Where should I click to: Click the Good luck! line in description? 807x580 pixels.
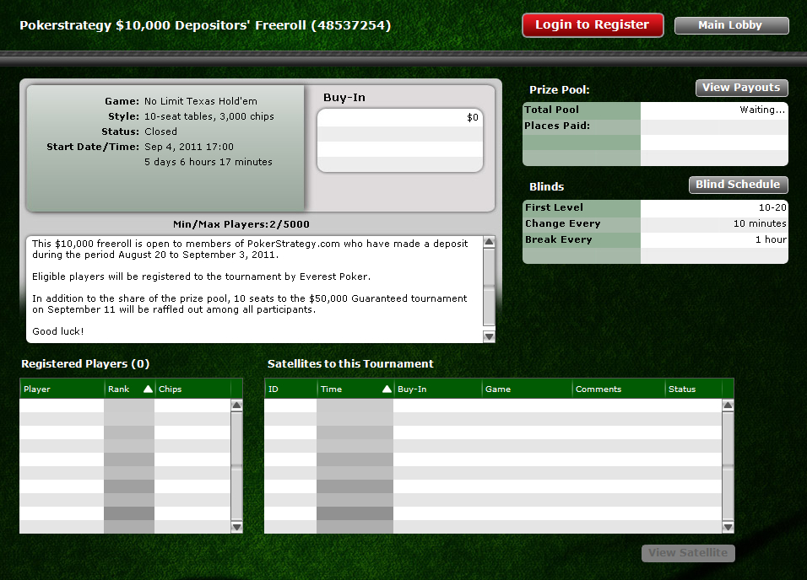[x=57, y=331]
